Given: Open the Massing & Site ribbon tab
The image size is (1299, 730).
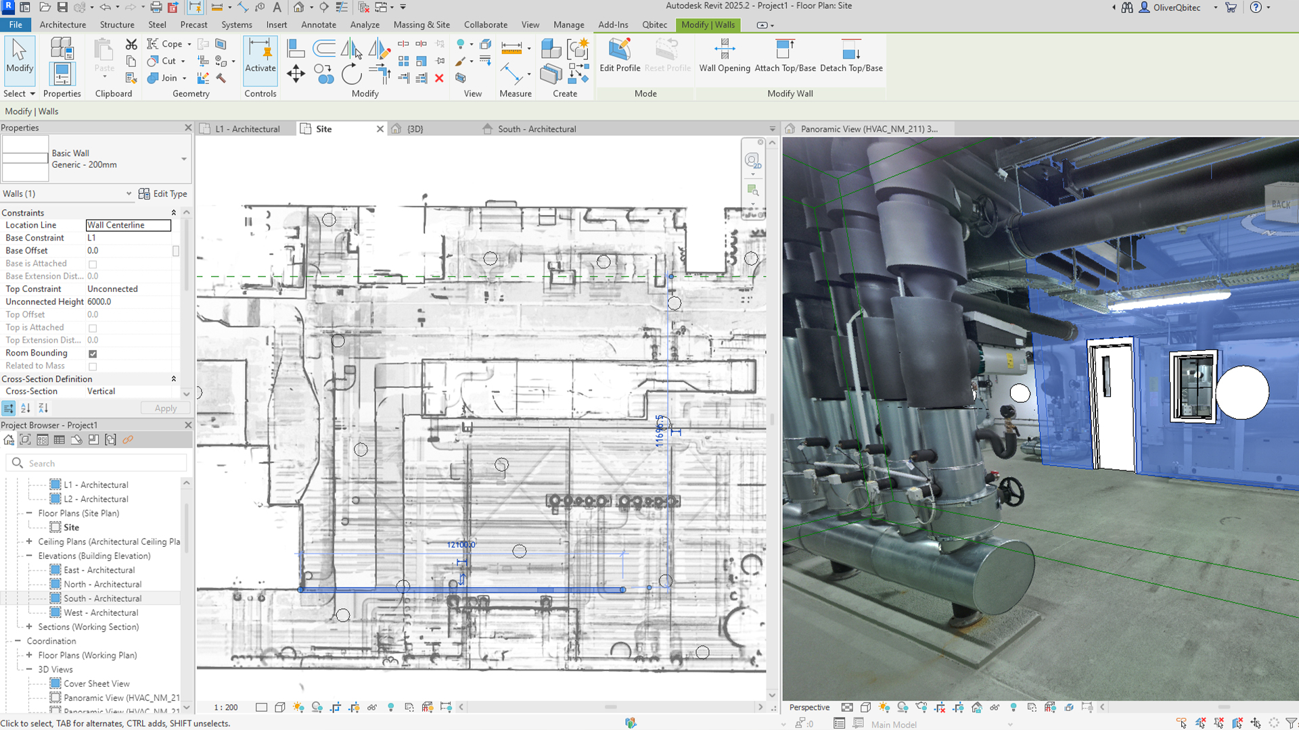Looking at the screenshot, I should click(421, 24).
